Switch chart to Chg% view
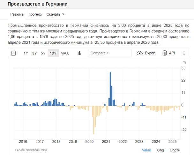Image resolution: width=194 pixels, height=155 pixels. (175, 150)
